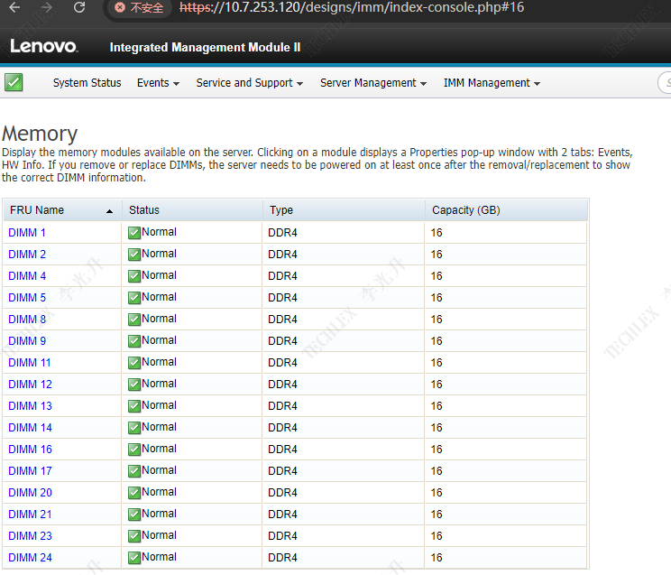
Task: Click DIMM 23 Normal status icon
Action: (134, 536)
